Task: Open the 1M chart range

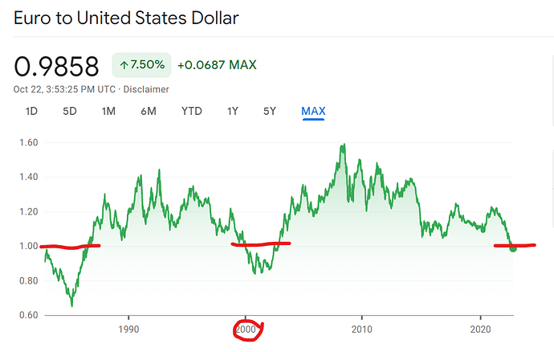Action: coord(109,111)
